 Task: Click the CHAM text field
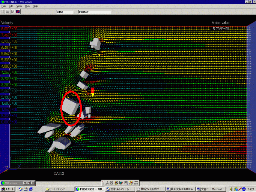tap(64, 12)
